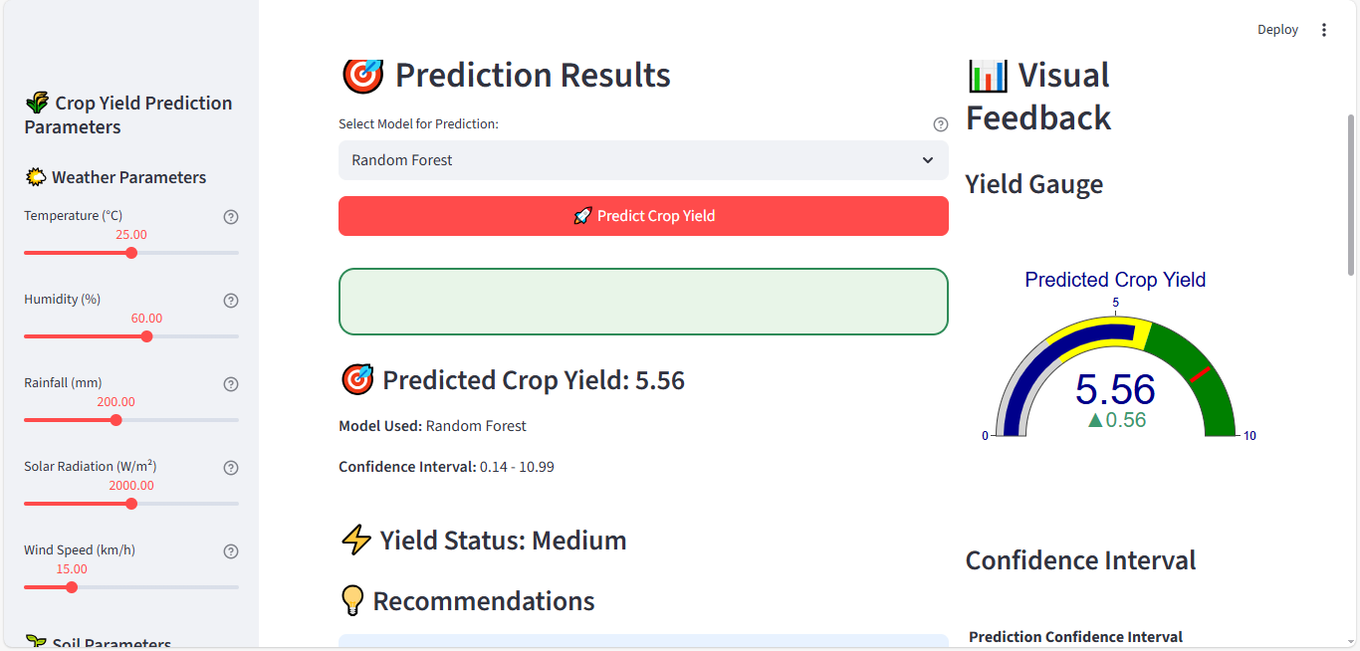Click the Predicted Crop Yield gauge chart
The image size is (1360, 651).
pos(1115,378)
